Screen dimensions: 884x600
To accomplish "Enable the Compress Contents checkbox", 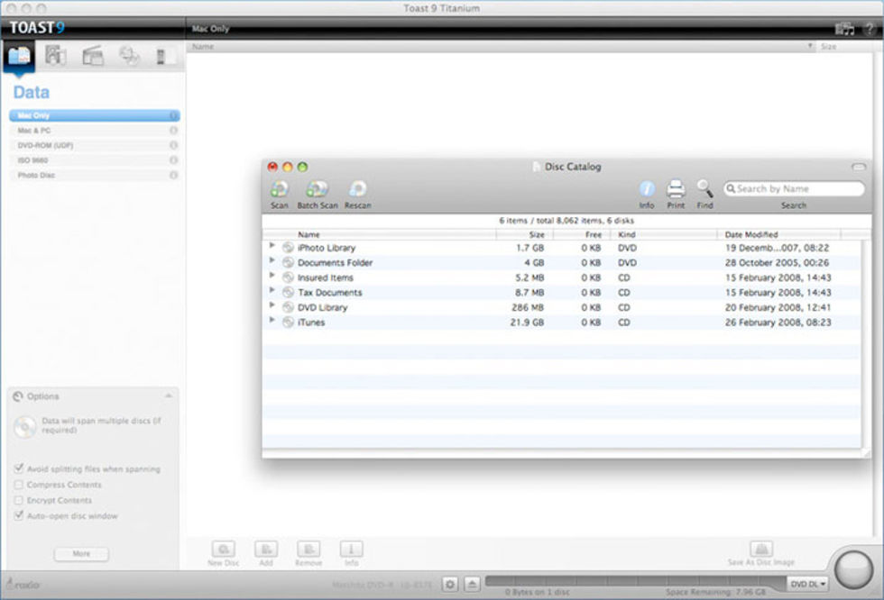I will tap(19, 485).
